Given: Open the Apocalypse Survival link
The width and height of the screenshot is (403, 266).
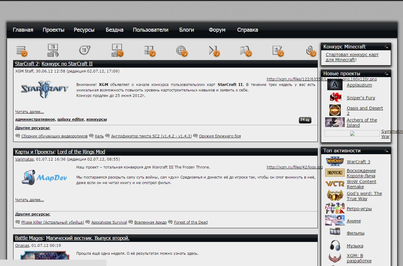Looking at the screenshot, I should click(x=109, y=222).
